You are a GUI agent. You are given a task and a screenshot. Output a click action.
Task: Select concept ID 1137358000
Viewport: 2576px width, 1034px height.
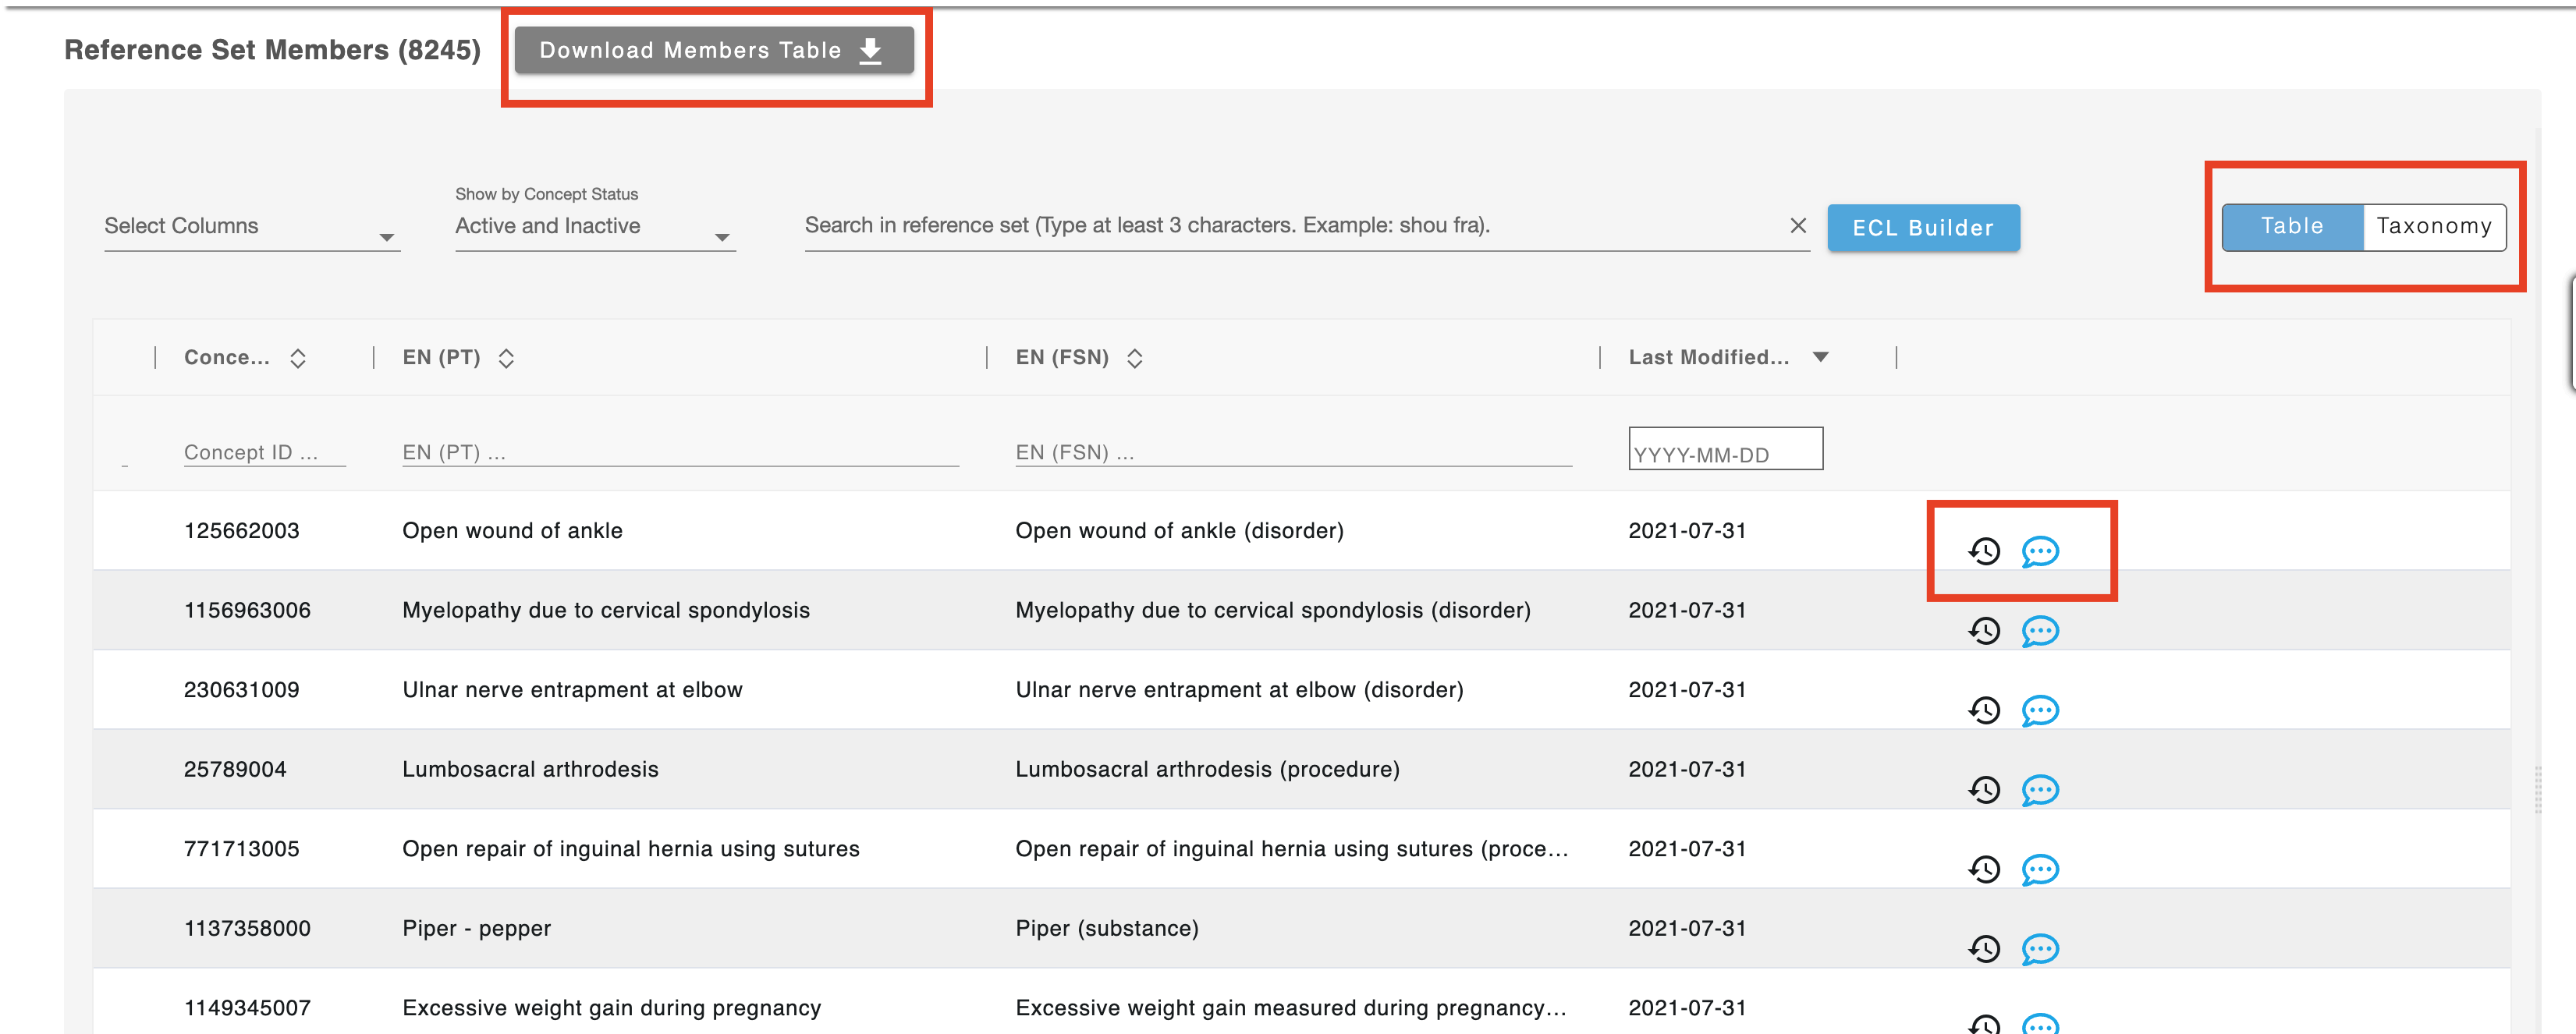pos(247,928)
